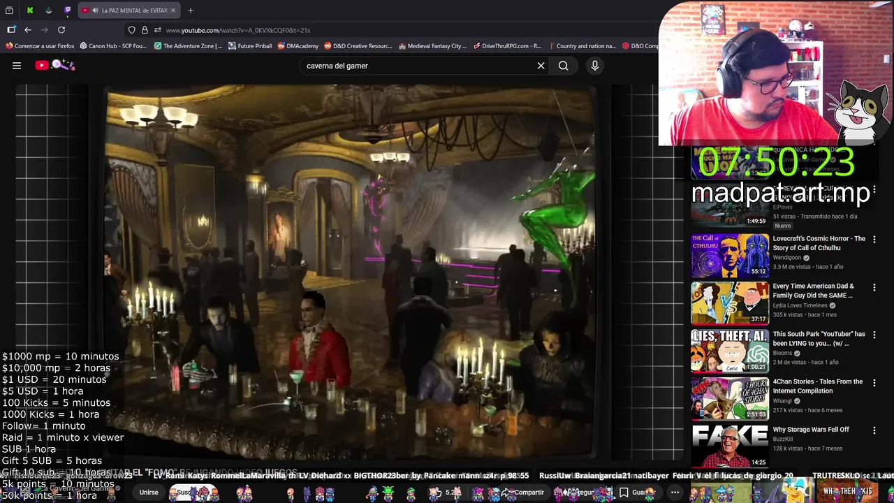The image size is (894, 503).
Task: Open options for the South Park YouTuber video
Action: pyautogui.click(x=874, y=335)
